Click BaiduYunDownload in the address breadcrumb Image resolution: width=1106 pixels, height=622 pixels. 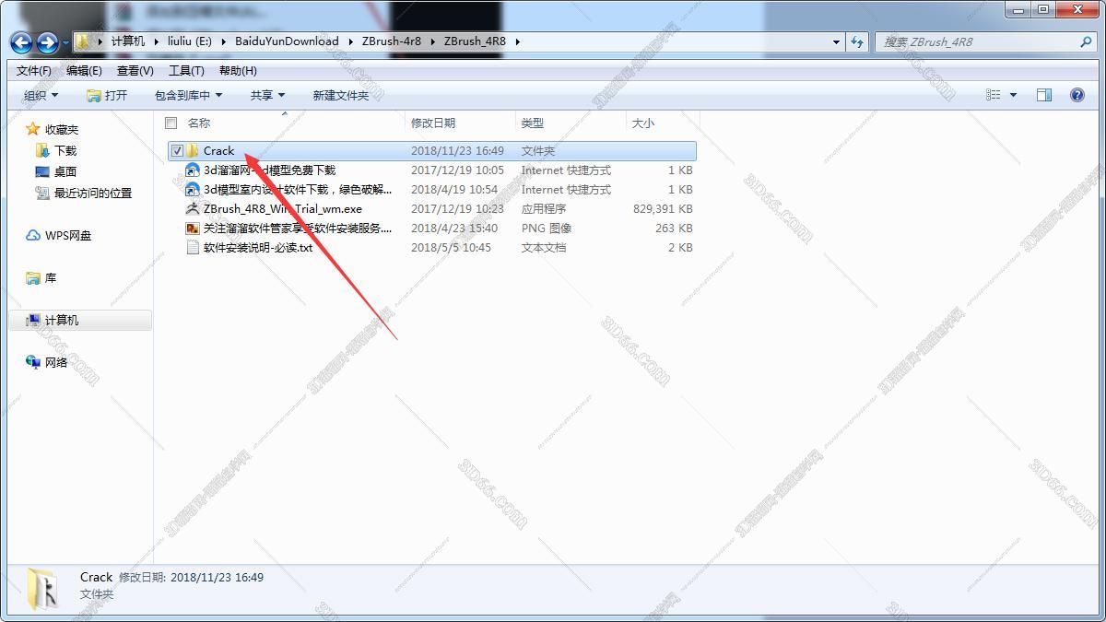(287, 41)
